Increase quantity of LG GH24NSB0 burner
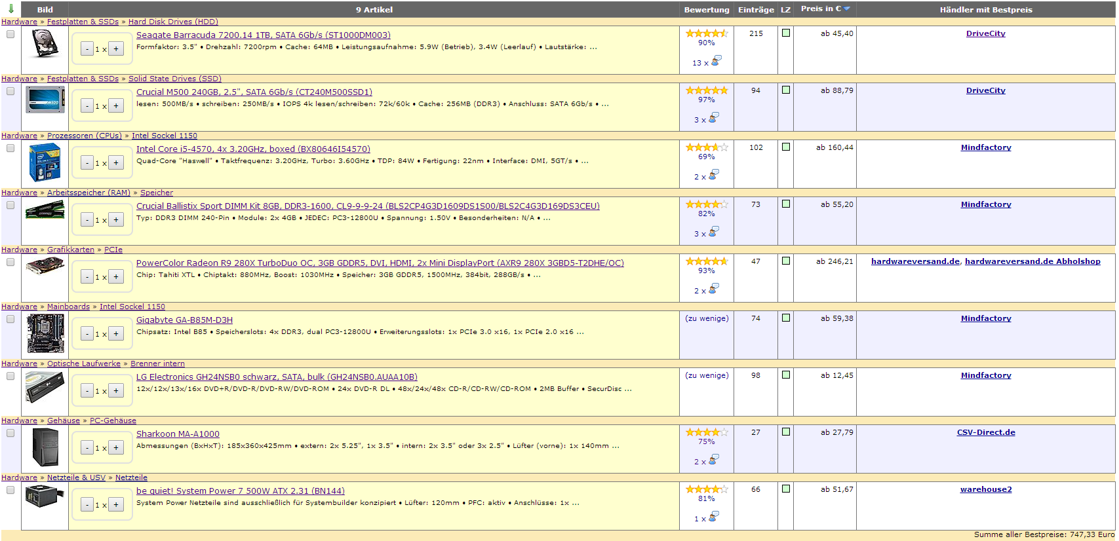Image resolution: width=1119 pixels, height=541 pixels. (x=116, y=390)
